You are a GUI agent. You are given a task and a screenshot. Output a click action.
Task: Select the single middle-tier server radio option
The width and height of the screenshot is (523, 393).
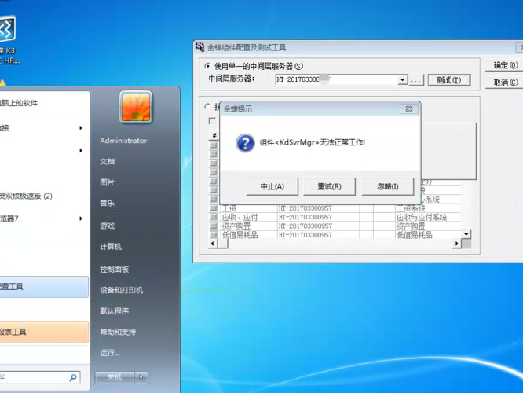click(207, 66)
